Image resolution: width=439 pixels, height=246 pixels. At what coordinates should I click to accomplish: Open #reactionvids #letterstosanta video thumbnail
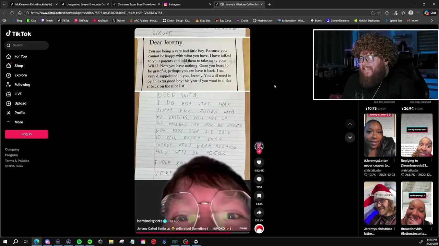pos(417,203)
